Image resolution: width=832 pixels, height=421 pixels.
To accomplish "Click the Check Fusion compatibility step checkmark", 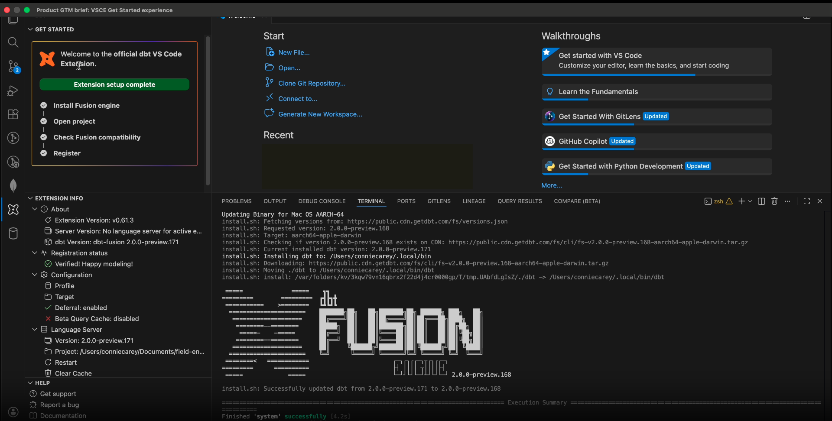I will tap(44, 137).
